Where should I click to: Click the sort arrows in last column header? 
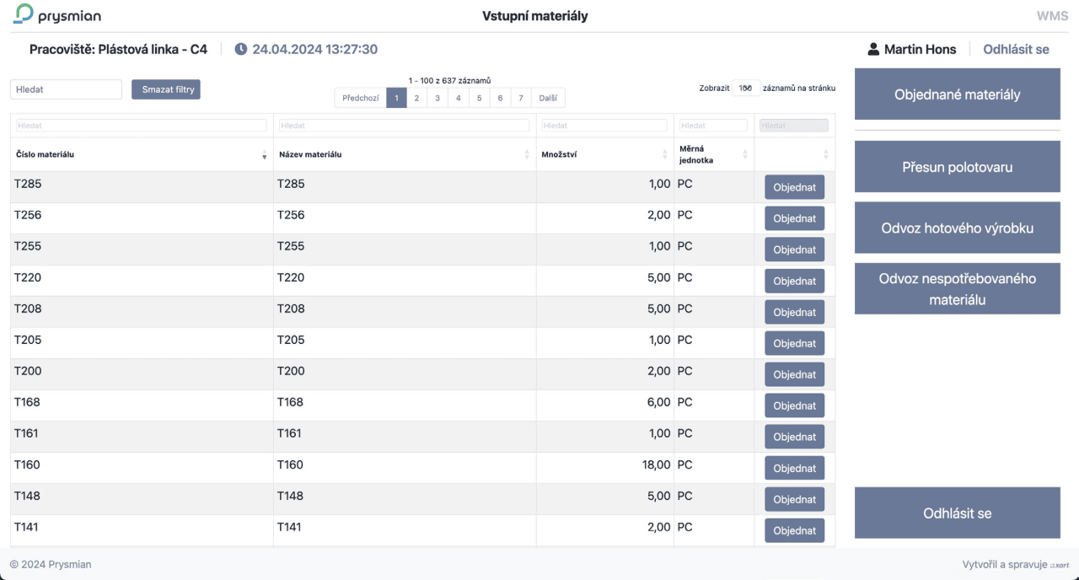point(825,154)
